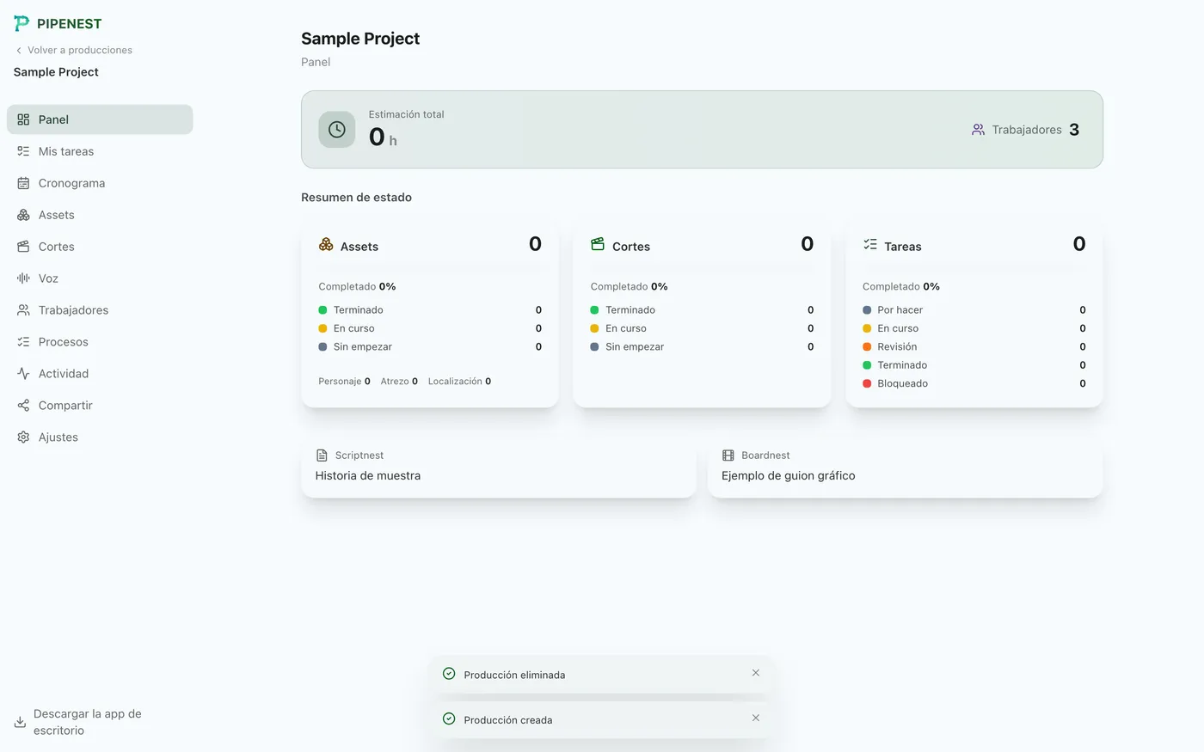This screenshot has width=1204, height=752.
Task: Click the download icon for desktop app
Action: point(20,722)
